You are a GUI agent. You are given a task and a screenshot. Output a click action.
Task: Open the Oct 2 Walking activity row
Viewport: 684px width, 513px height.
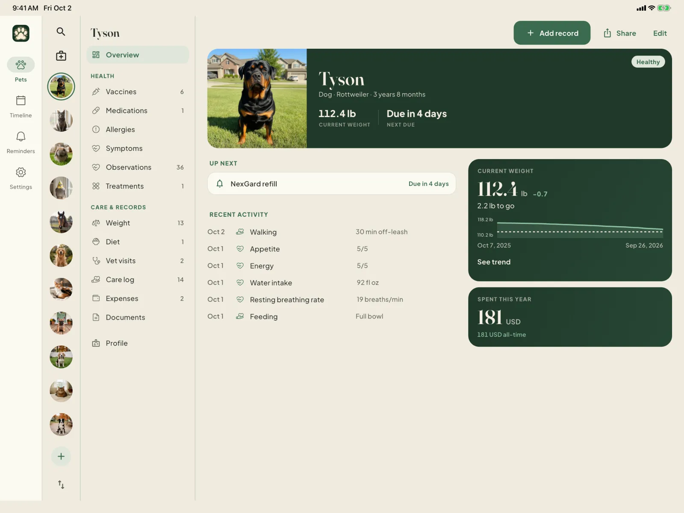click(x=332, y=232)
